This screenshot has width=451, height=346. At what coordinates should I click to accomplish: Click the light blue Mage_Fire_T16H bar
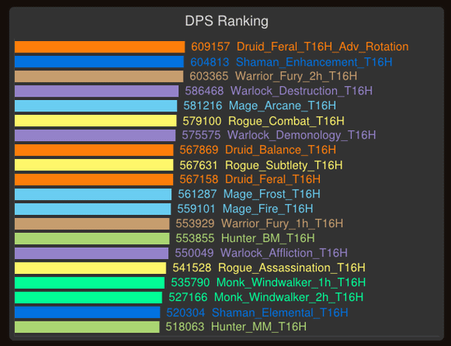[93, 209]
